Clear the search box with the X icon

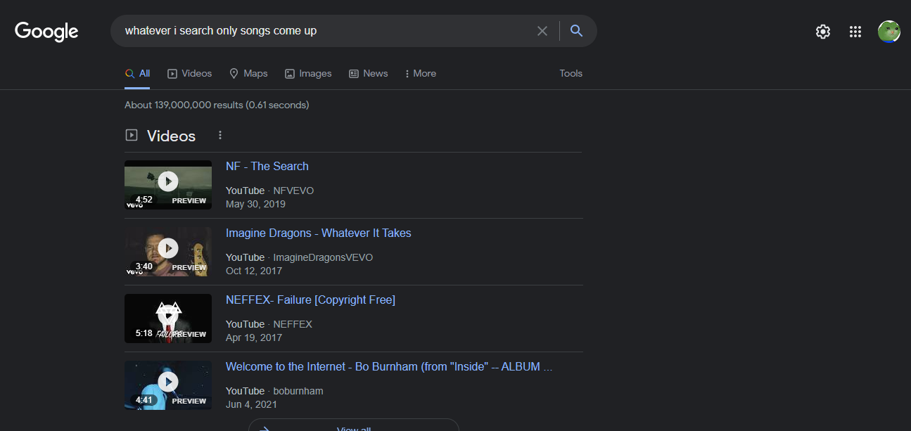(542, 31)
